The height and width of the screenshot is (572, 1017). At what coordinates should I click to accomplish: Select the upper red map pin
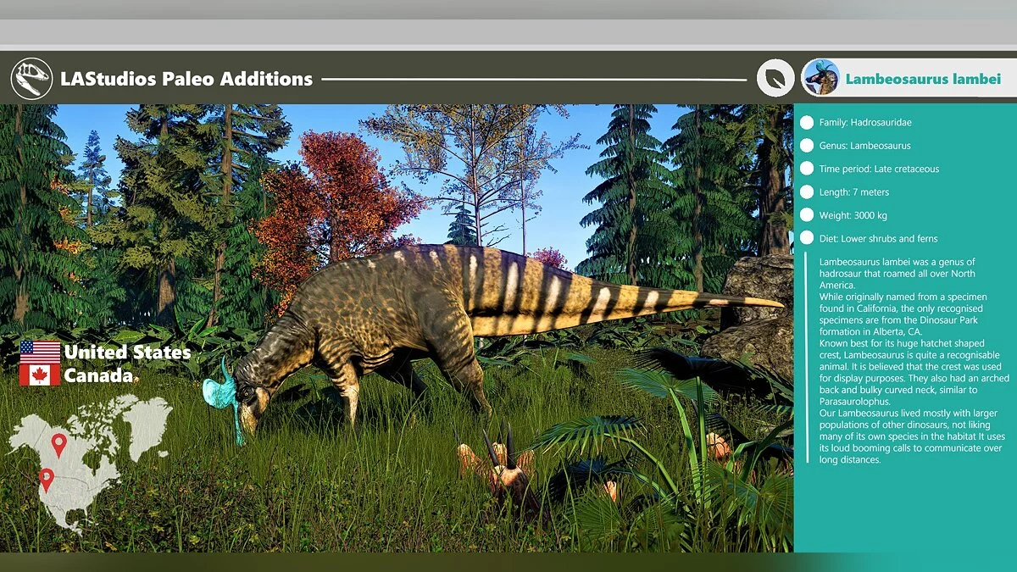[x=58, y=442]
